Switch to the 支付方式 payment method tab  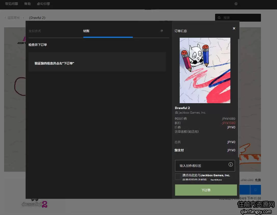click(x=35, y=31)
